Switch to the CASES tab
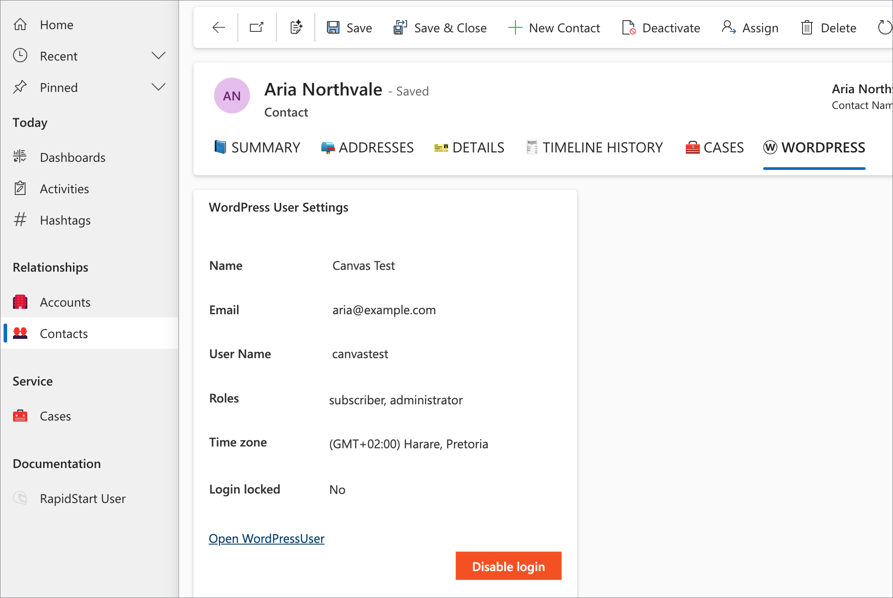Image resolution: width=893 pixels, height=598 pixels. coord(714,147)
